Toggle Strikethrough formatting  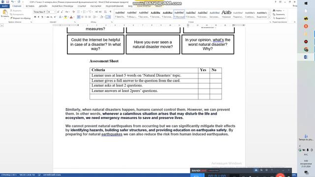click(48, 17)
